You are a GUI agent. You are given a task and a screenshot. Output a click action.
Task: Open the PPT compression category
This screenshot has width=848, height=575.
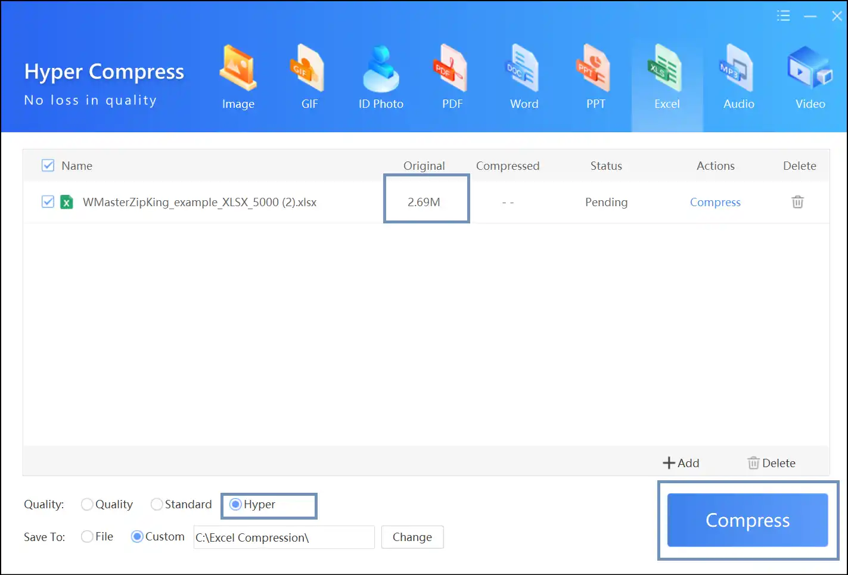point(595,77)
